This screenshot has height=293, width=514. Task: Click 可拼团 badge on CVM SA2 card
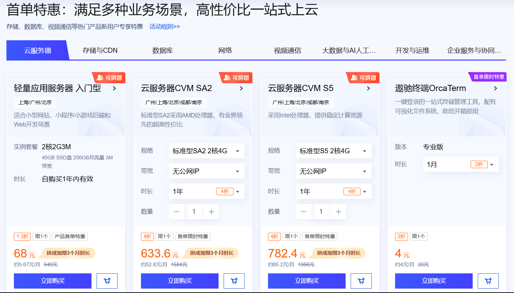click(236, 77)
